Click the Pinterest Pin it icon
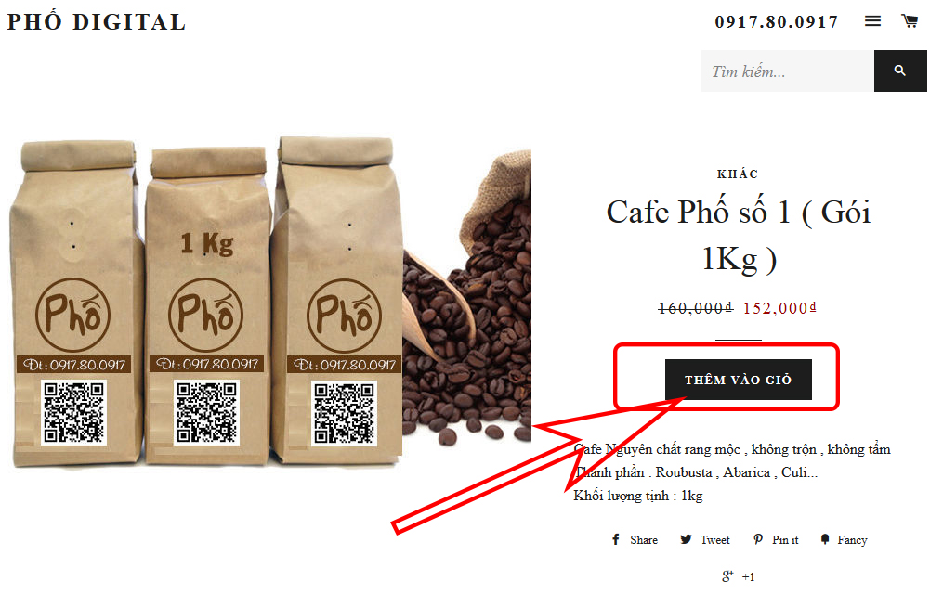Screen dimensions: 930x607 (758, 539)
